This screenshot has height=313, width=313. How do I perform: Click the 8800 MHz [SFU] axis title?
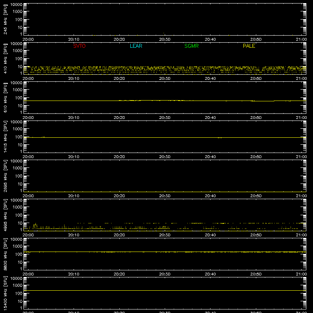[5, 254]
